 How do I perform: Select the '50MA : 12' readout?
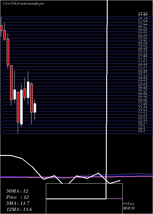[17, 191]
